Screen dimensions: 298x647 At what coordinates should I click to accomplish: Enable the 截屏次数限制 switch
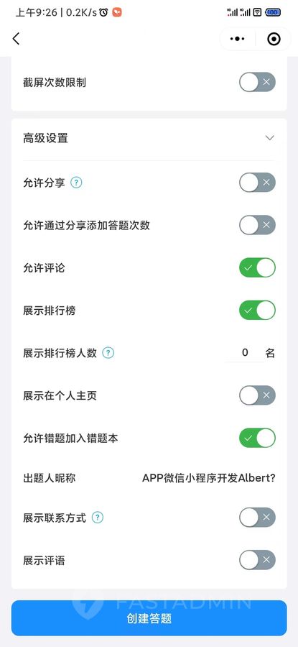[257, 82]
